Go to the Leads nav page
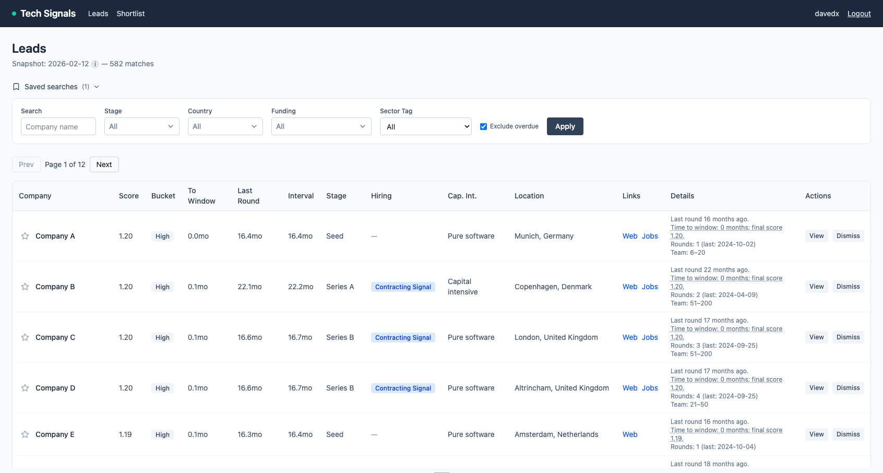 [98, 14]
